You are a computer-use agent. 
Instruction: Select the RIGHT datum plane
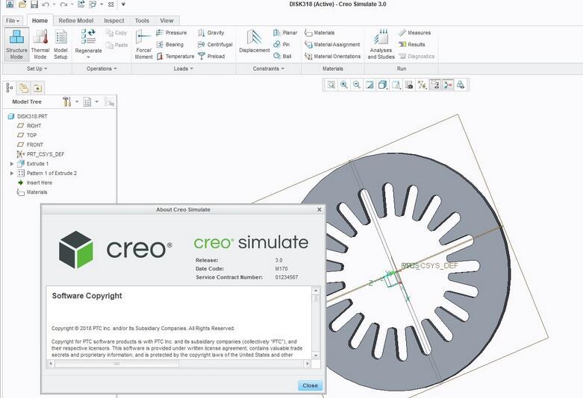(29, 126)
